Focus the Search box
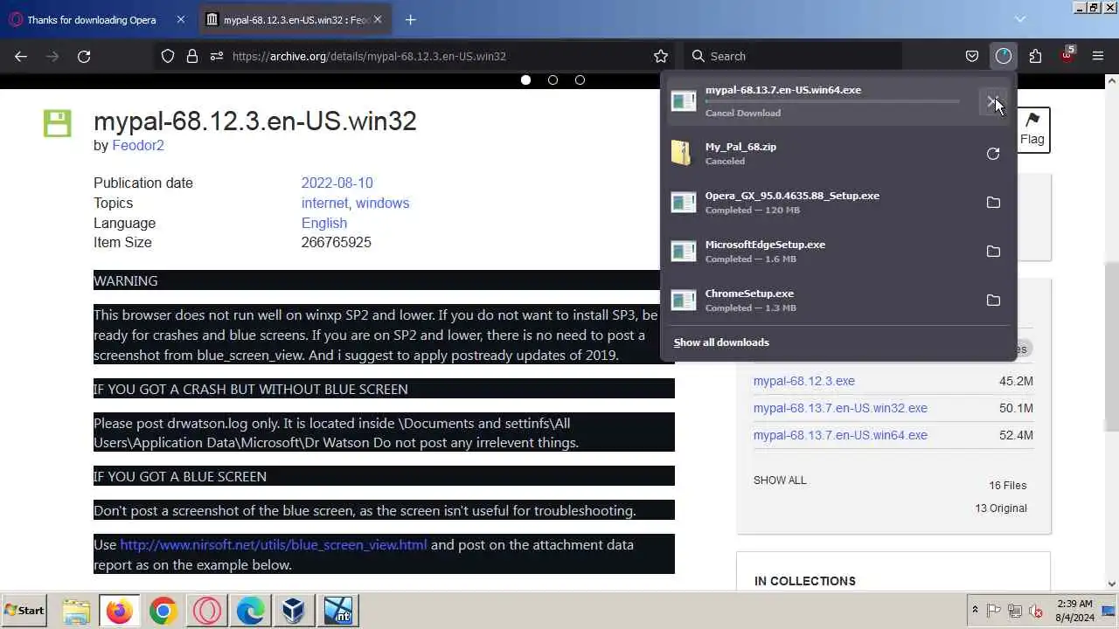The height and width of the screenshot is (629, 1119). click(792, 56)
